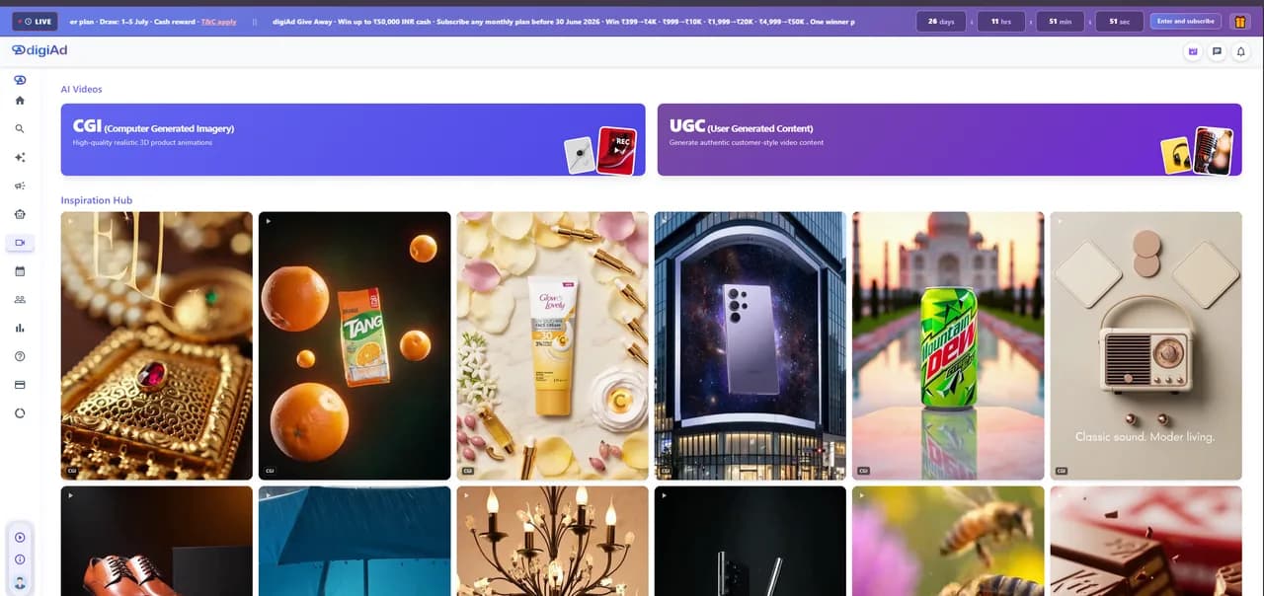Screen dimensions: 1264x596
Task: Open the chat message icon in header
Action: pos(1217,51)
